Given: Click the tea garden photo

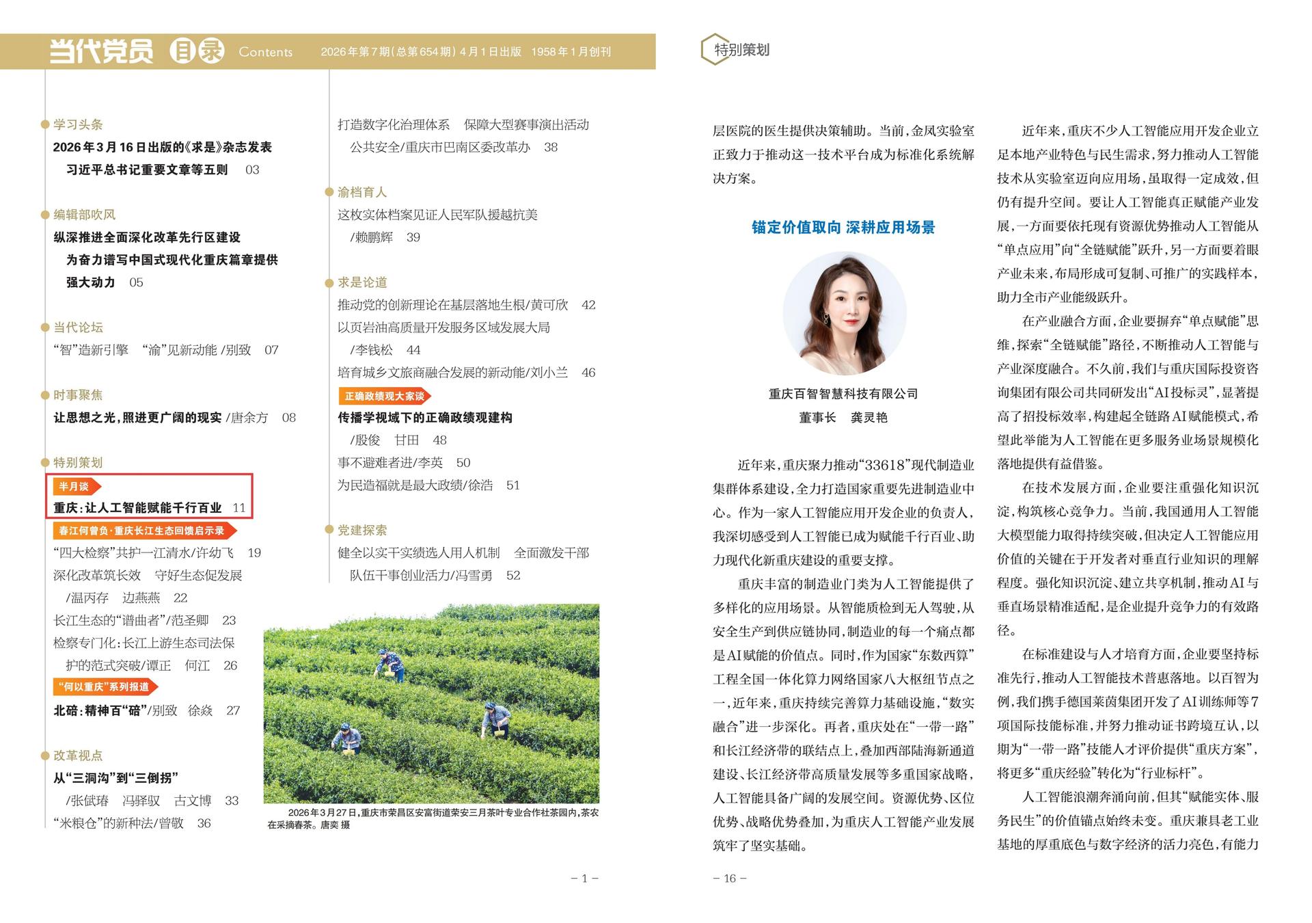Looking at the screenshot, I should [x=431, y=703].
